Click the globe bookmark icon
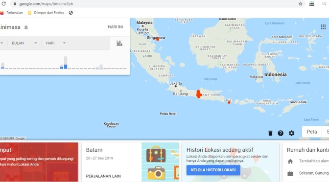329x182 pixels. point(71,13)
